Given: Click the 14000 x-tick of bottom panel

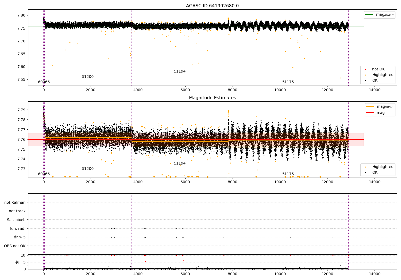Looking at the screenshot, I should click(375, 274).
